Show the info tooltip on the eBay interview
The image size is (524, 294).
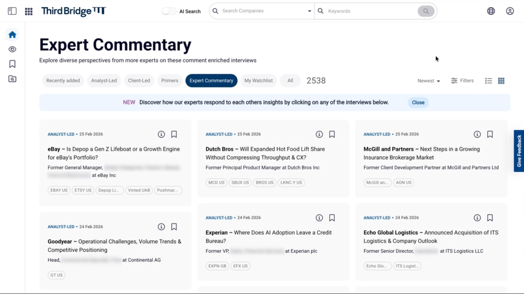pyautogui.click(x=161, y=134)
